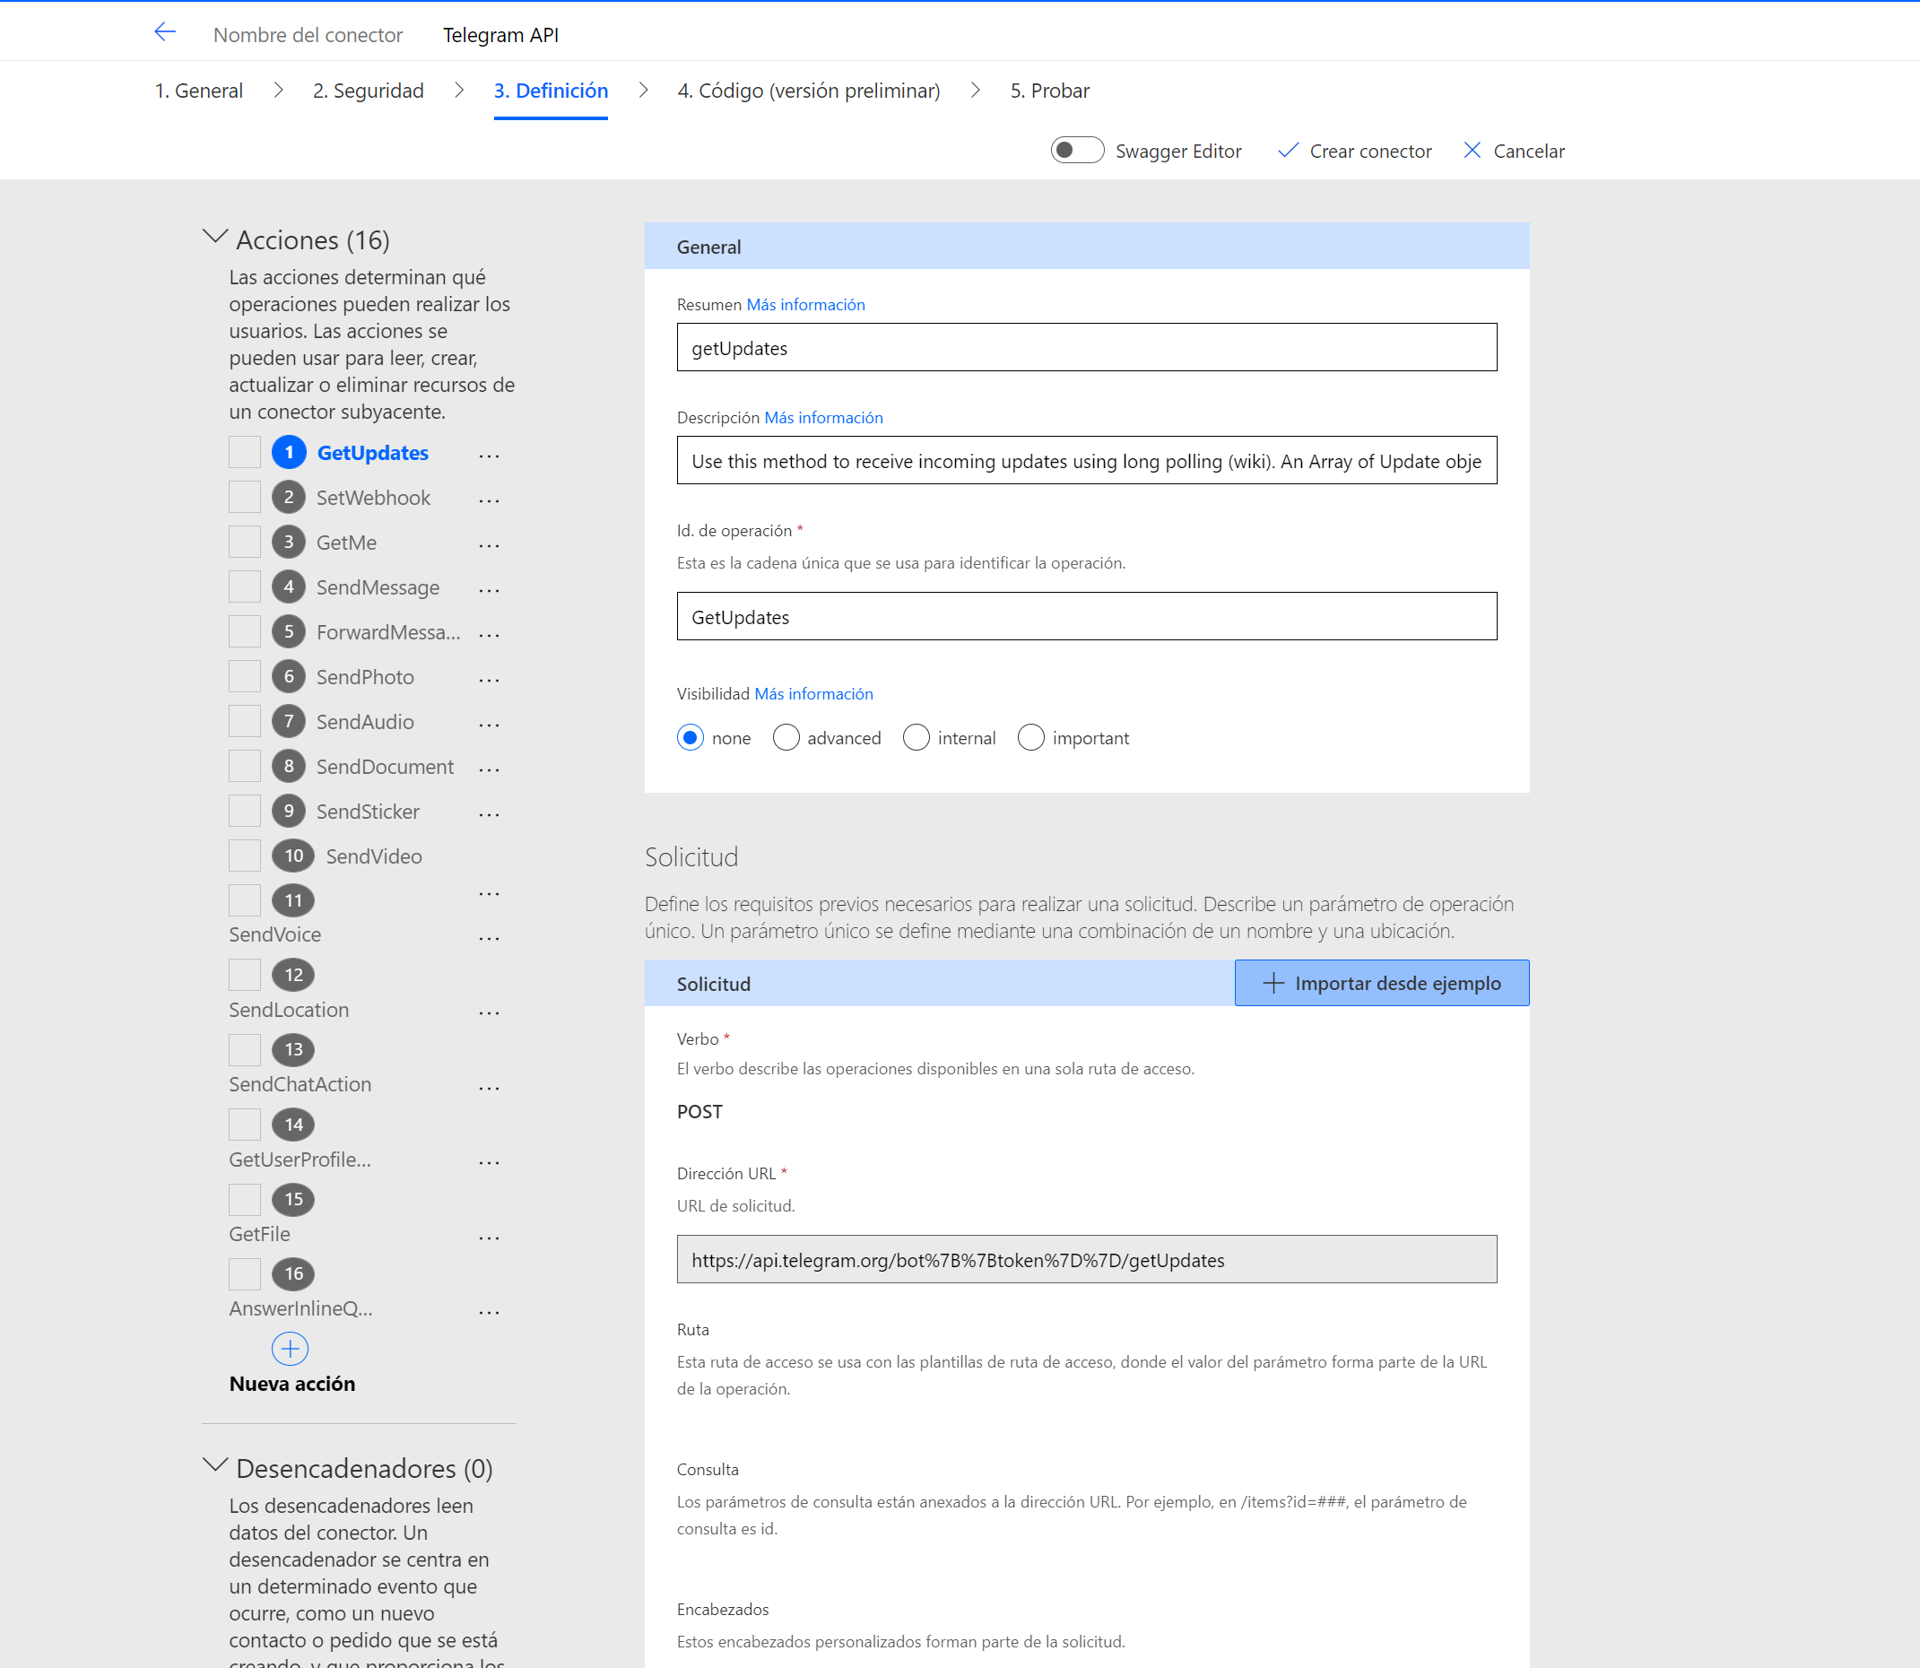
Task: Click the back arrow icon
Action: (165, 32)
